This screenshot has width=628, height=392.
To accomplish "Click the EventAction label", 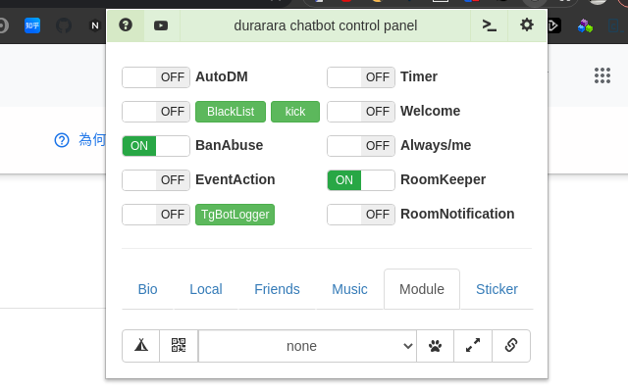I will click(x=235, y=180).
